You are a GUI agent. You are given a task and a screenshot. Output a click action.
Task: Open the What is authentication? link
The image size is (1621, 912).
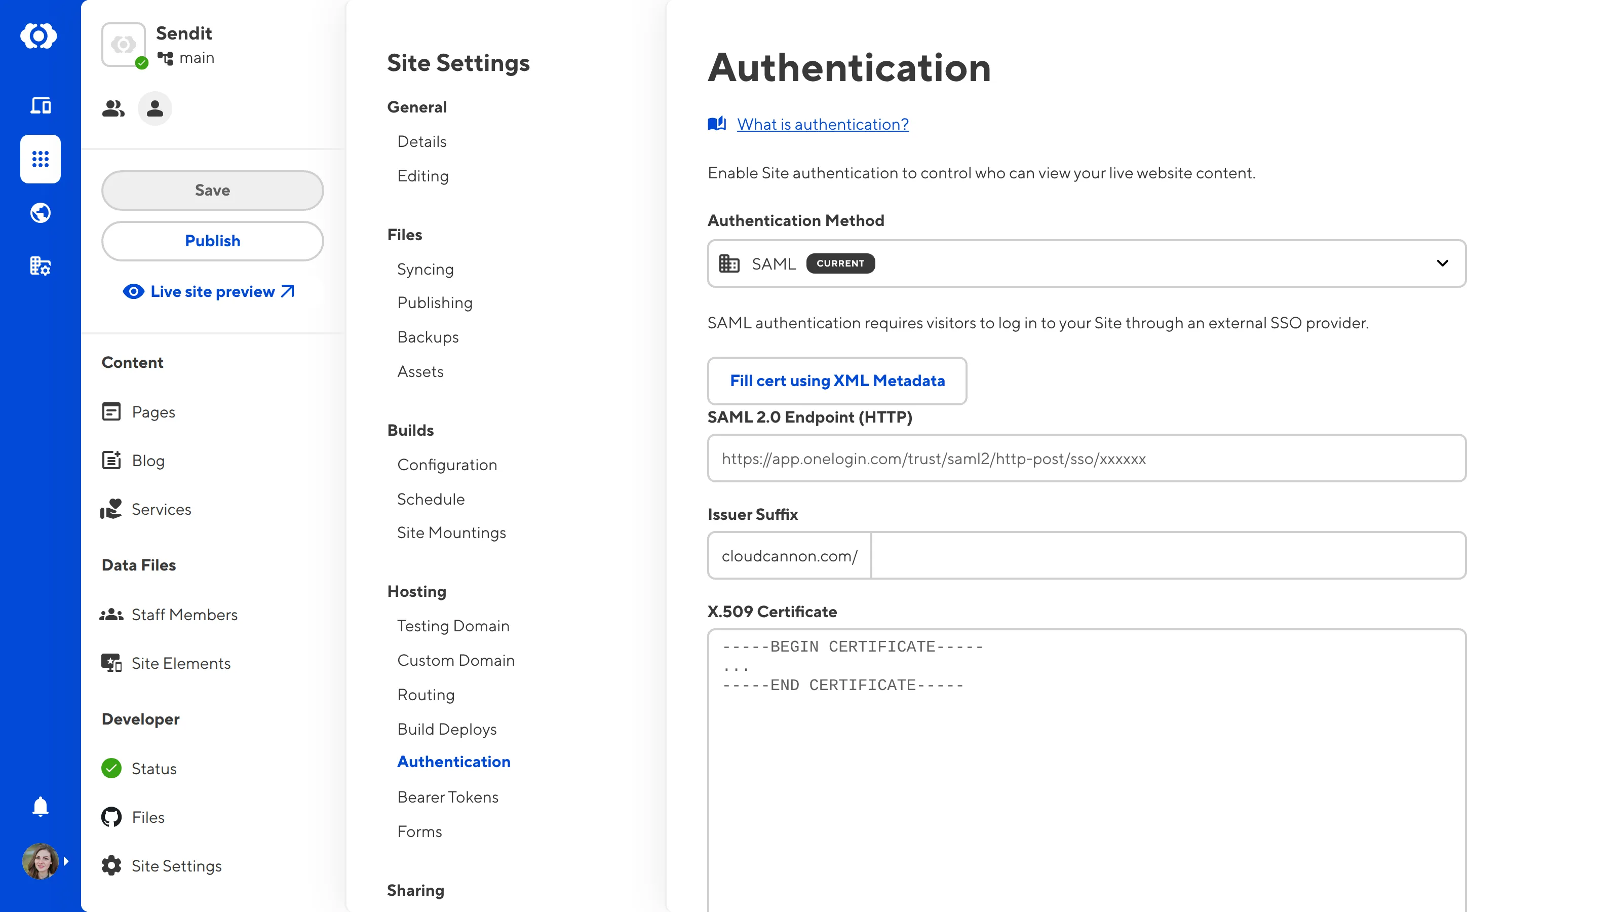(x=823, y=124)
